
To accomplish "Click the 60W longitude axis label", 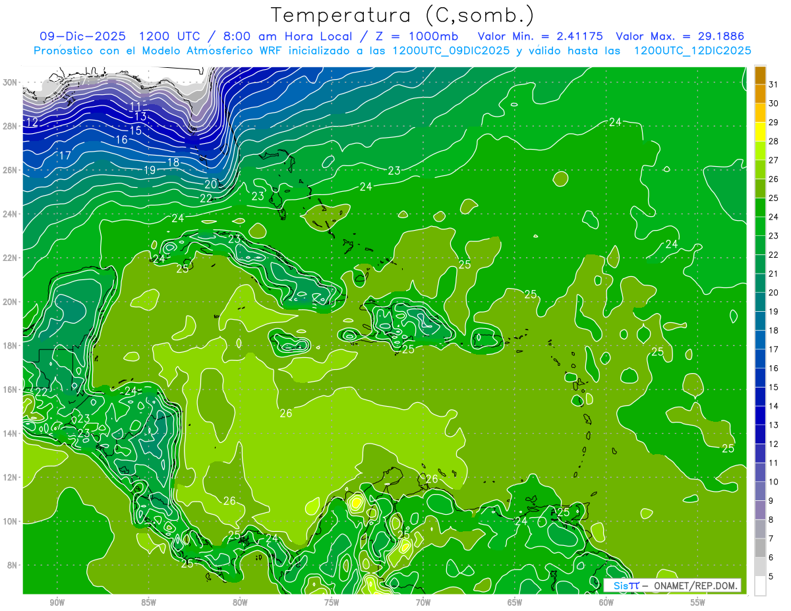I will (606, 602).
